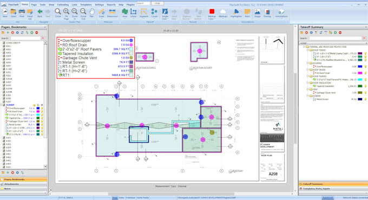This screenshot has width=368, height=200.
Task: Collapse the ROOF DRAIN folder node
Action: (308, 70)
